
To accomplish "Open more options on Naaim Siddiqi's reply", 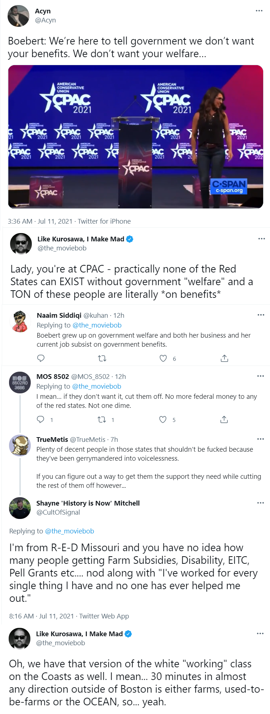I will (261, 315).
